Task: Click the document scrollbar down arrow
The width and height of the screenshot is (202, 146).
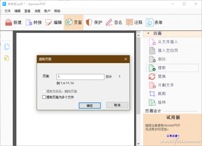Action: tap(139, 144)
